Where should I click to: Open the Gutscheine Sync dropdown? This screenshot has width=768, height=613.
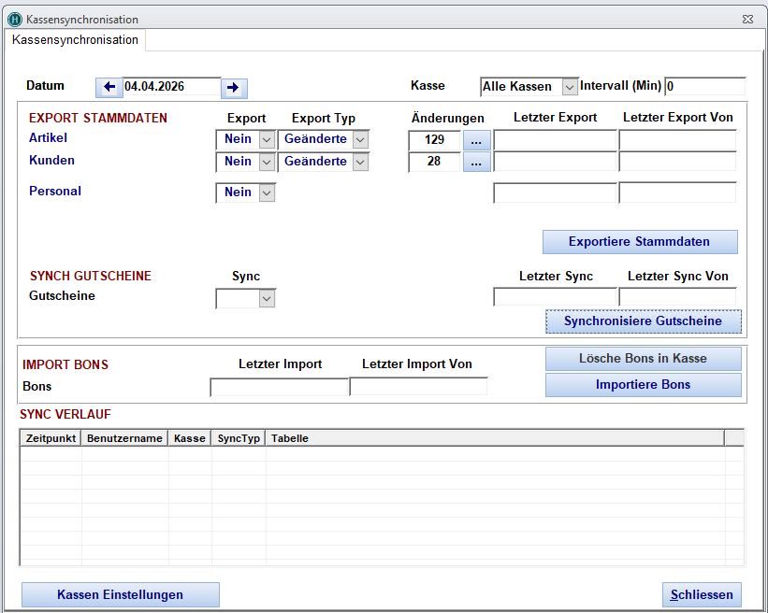coord(267,299)
